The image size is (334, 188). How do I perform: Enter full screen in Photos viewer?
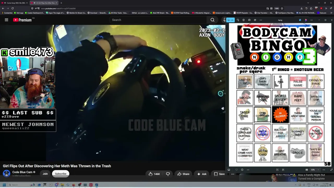(331, 170)
